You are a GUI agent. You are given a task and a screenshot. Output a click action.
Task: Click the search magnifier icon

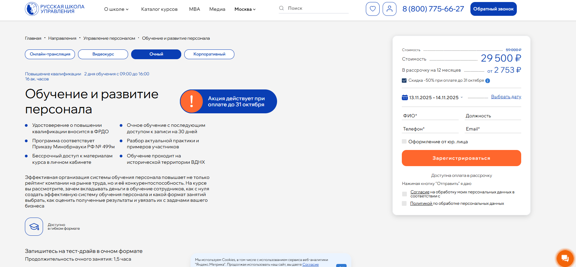point(281,8)
